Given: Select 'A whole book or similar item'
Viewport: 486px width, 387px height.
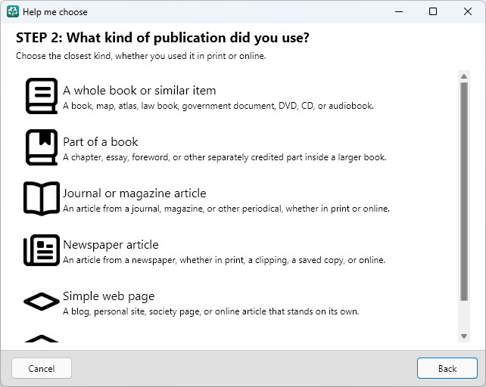Looking at the screenshot, I should (139, 91).
